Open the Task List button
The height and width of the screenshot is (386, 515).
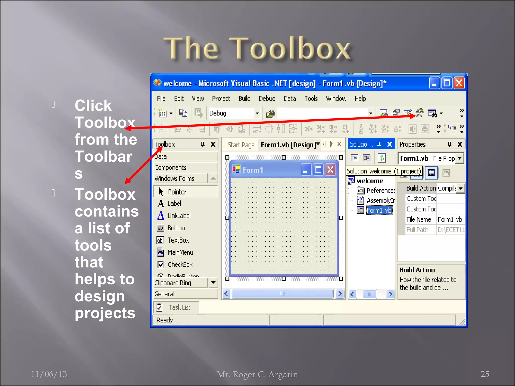[x=176, y=307]
